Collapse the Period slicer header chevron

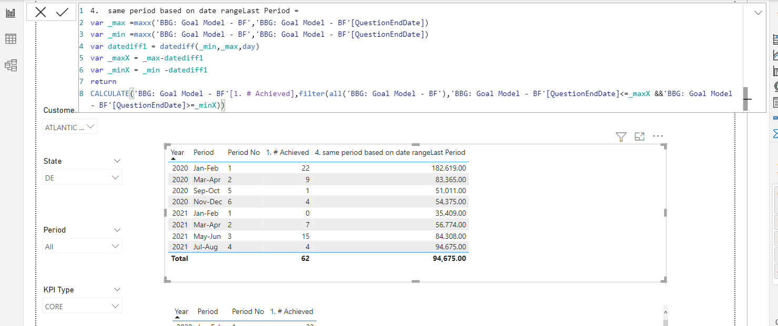tap(117, 230)
